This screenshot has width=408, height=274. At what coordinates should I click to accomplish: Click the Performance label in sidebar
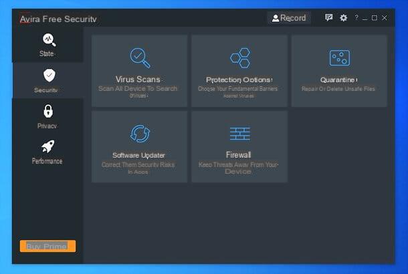tap(47, 161)
